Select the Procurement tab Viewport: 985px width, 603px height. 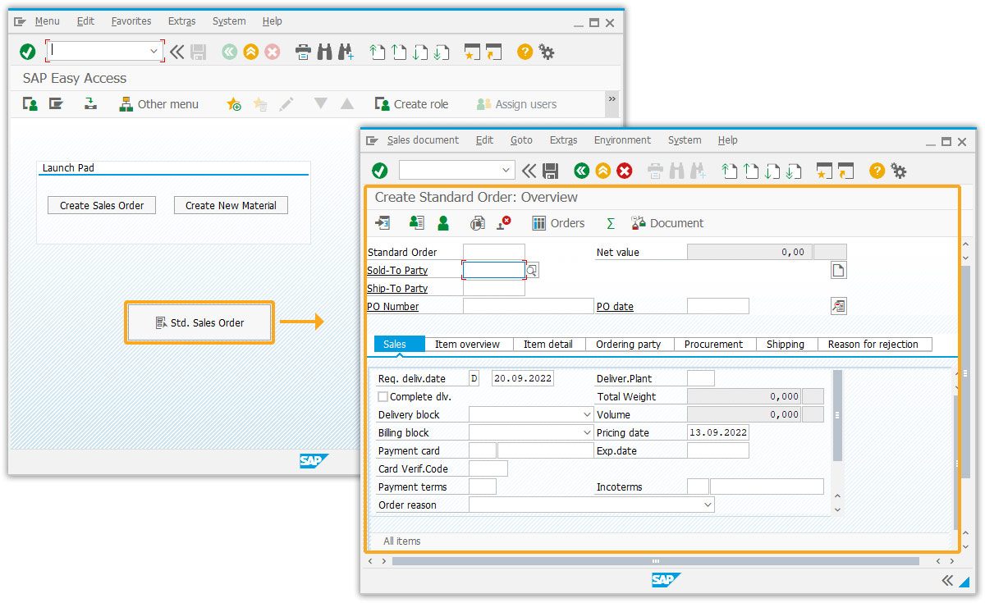713,345
